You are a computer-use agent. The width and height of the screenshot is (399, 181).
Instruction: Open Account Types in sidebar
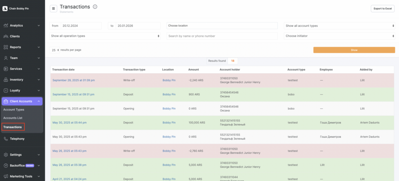14,110
